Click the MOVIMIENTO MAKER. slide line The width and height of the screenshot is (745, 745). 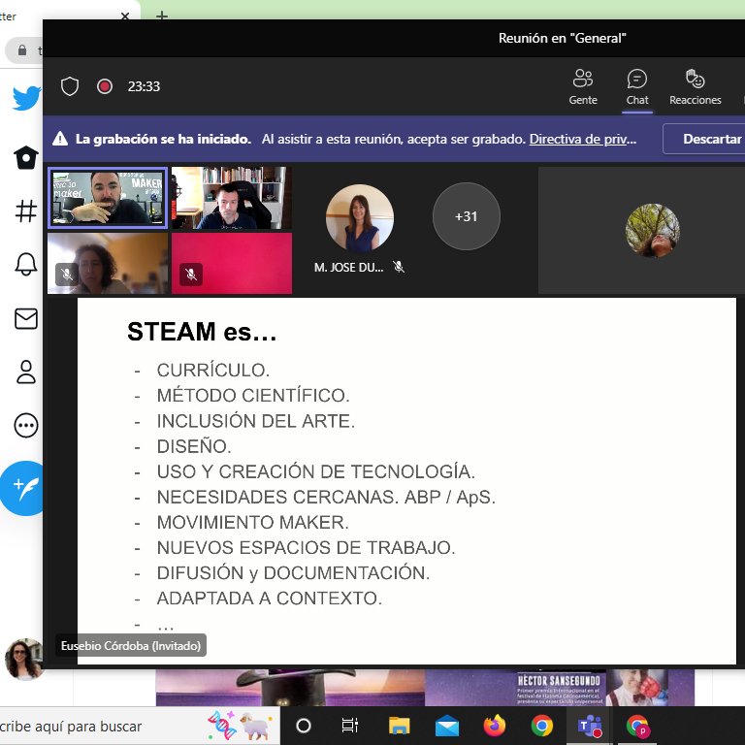[x=253, y=522]
